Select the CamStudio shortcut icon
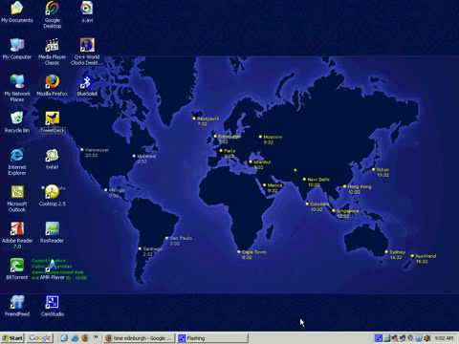Viewport: 459px width, 344px height. pyautogui.click(x=53, y=306)
